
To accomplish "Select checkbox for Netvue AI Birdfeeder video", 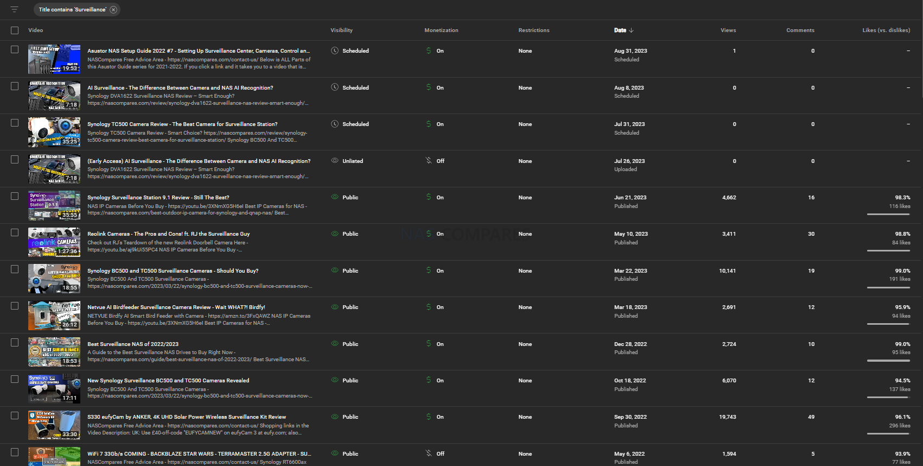I will pyautogui.click(x=15, y=306).
